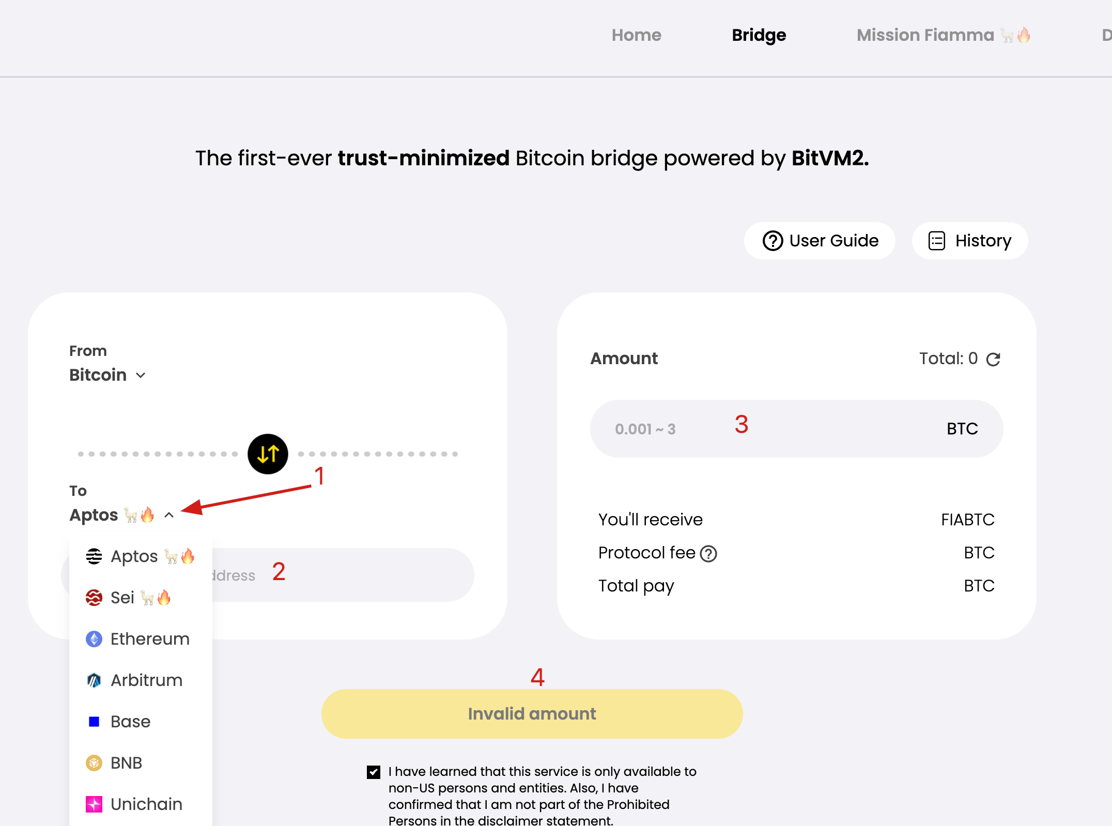Refresh the total balance icon
The height and width of the screenshot is (826, 1112).
[x=993, y=359]
